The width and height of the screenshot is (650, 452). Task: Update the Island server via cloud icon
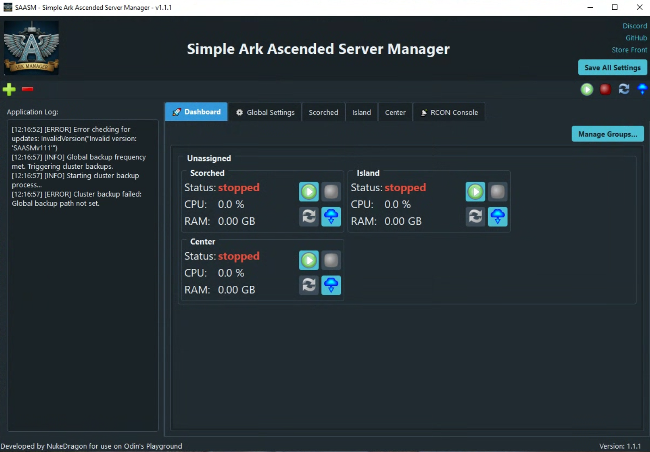click(x=497, y=217)
